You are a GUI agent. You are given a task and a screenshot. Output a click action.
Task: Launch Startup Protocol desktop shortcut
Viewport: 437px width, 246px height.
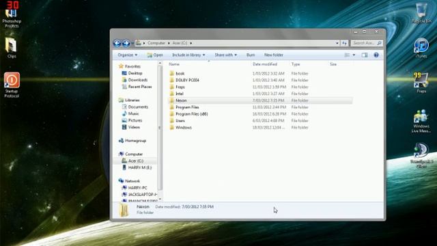12,85
